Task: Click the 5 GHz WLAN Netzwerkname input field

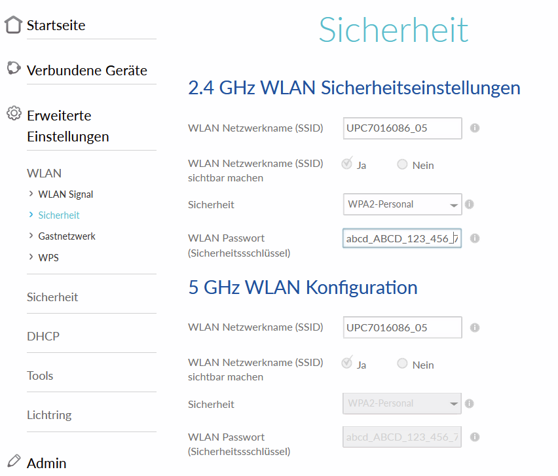Action: pos(402,327)
